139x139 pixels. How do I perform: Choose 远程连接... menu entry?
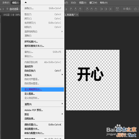pyautogui.click(x=43, y=119)
